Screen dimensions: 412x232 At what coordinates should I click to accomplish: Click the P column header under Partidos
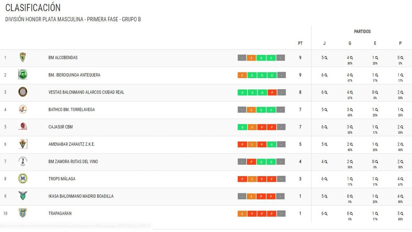click(x=400, y=43)
